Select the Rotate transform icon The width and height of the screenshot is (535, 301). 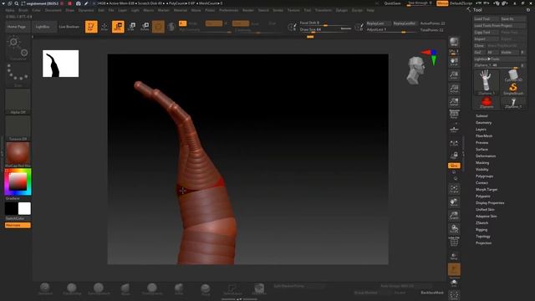(x=145, y=27)
